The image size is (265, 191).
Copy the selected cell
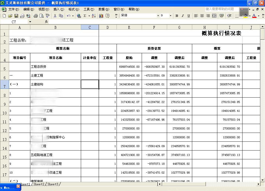point(61,16)
